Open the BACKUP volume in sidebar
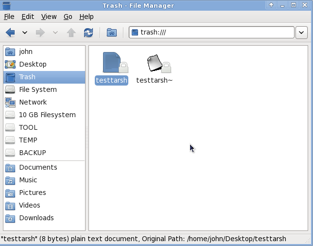Screen dimensions: 313x246 32,153
